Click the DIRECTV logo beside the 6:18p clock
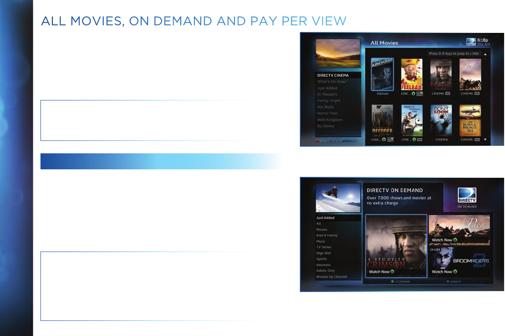This screenshot has width=505, height=336. point(471,41)
